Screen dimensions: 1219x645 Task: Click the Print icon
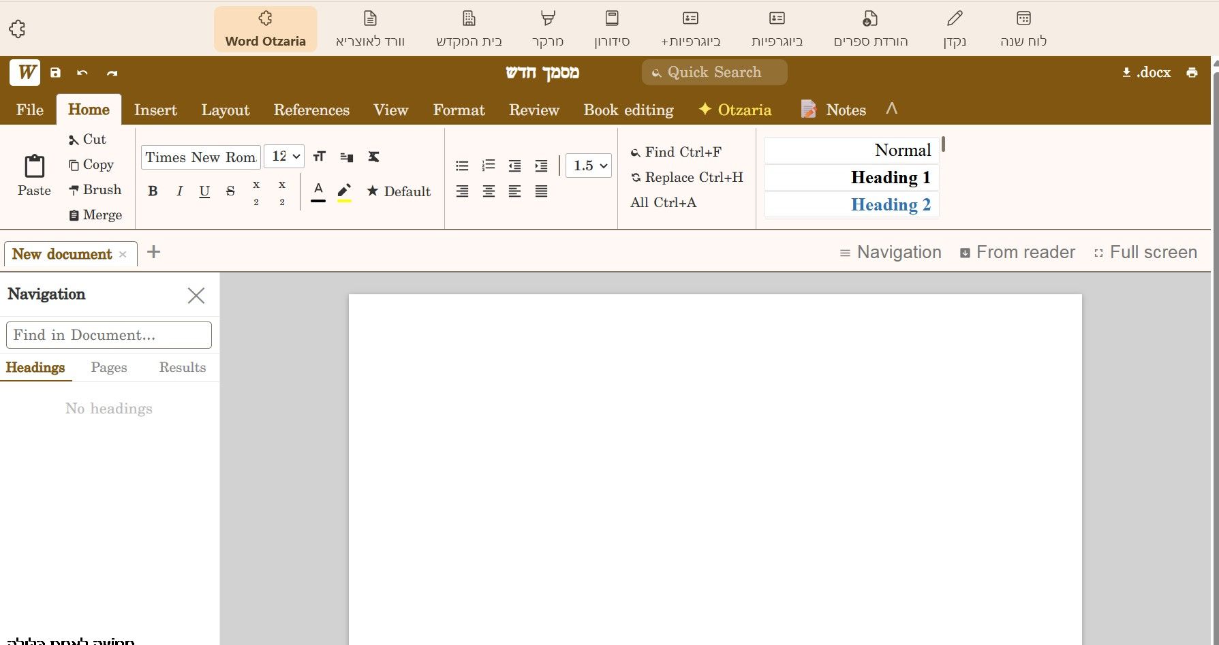click(1192, 72)
